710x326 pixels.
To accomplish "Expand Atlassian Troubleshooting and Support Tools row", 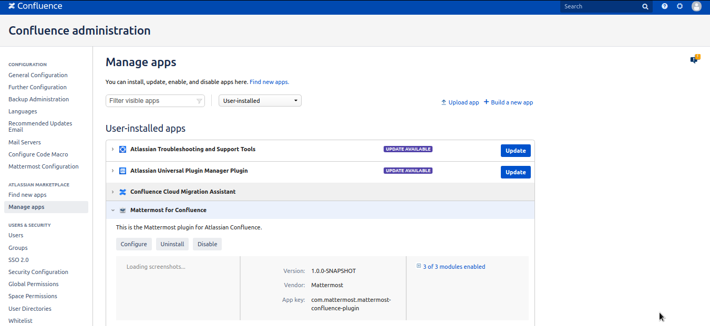I will click(112, 149).
